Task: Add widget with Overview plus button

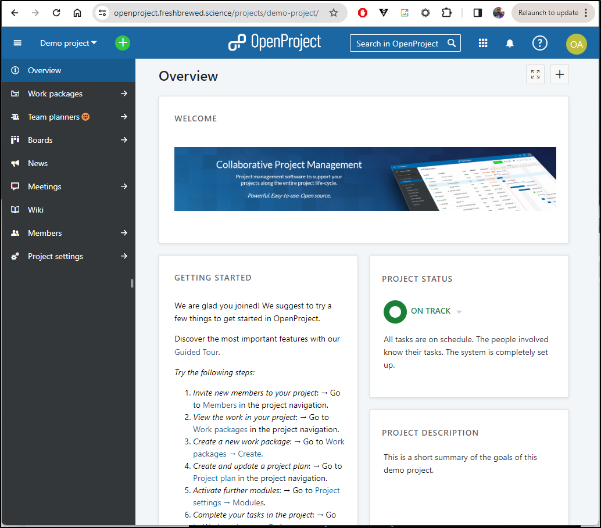Action: point(560,74)
